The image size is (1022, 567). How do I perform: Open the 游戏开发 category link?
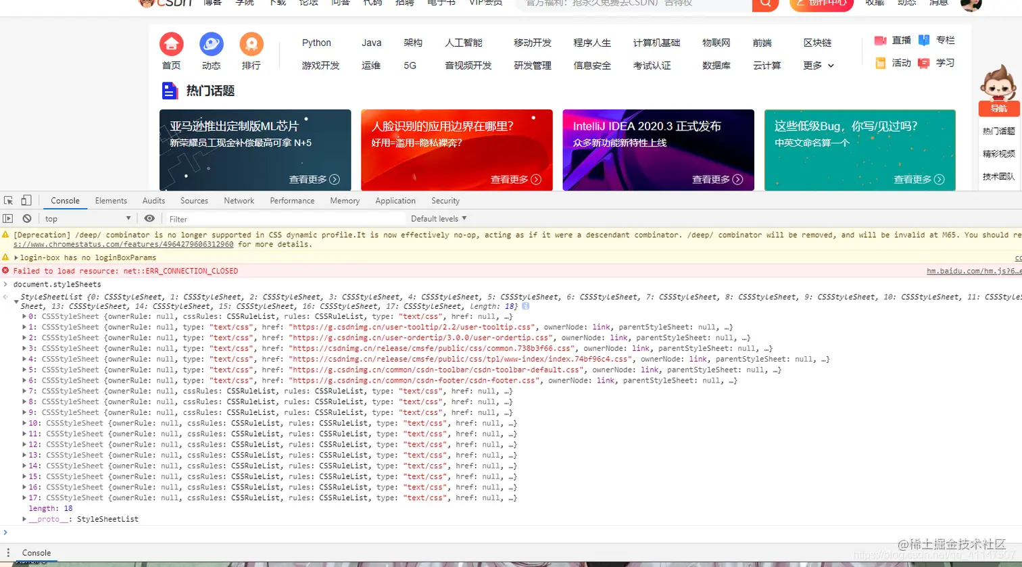pyautogui.click(x=320, y=66)
